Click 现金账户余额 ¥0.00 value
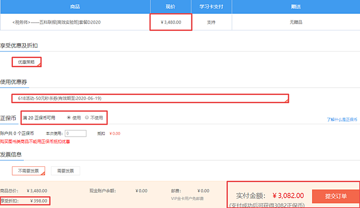The width and height of the screenshot is (360, 208). 141,191
